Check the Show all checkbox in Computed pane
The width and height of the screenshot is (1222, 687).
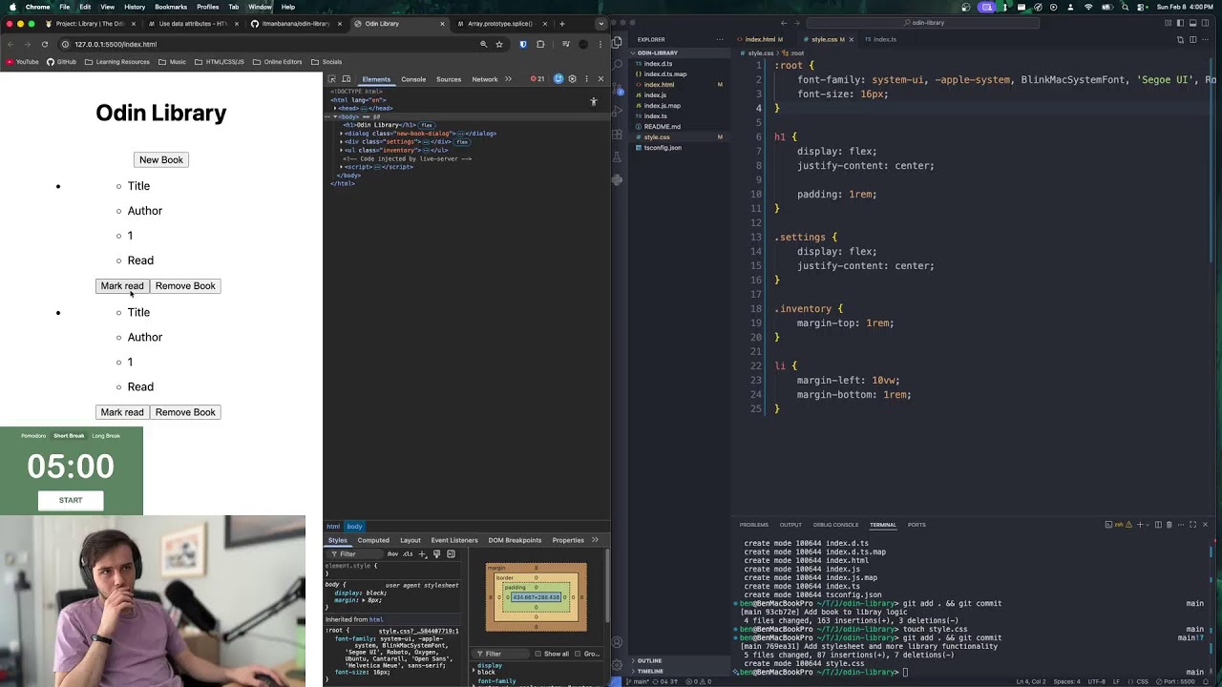[x=537, y=654]
